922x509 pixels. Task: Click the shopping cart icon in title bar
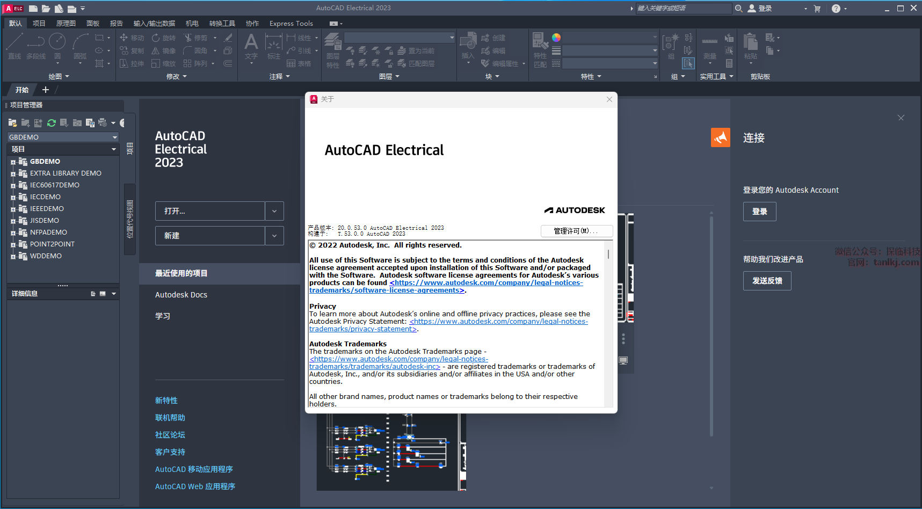[x=817, y=9]
